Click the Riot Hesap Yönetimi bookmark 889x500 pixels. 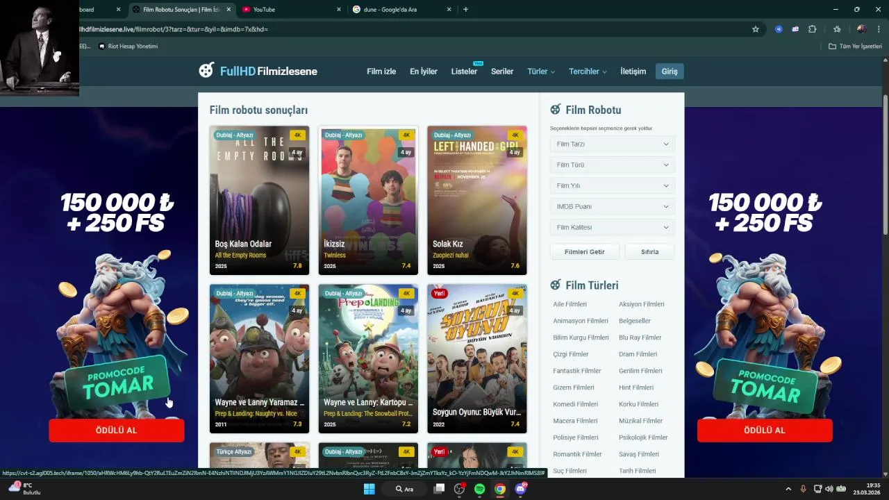(x=128, y=47)
